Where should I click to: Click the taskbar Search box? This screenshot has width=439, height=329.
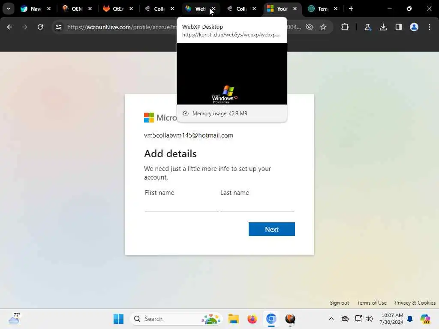[x=176, y=319]
